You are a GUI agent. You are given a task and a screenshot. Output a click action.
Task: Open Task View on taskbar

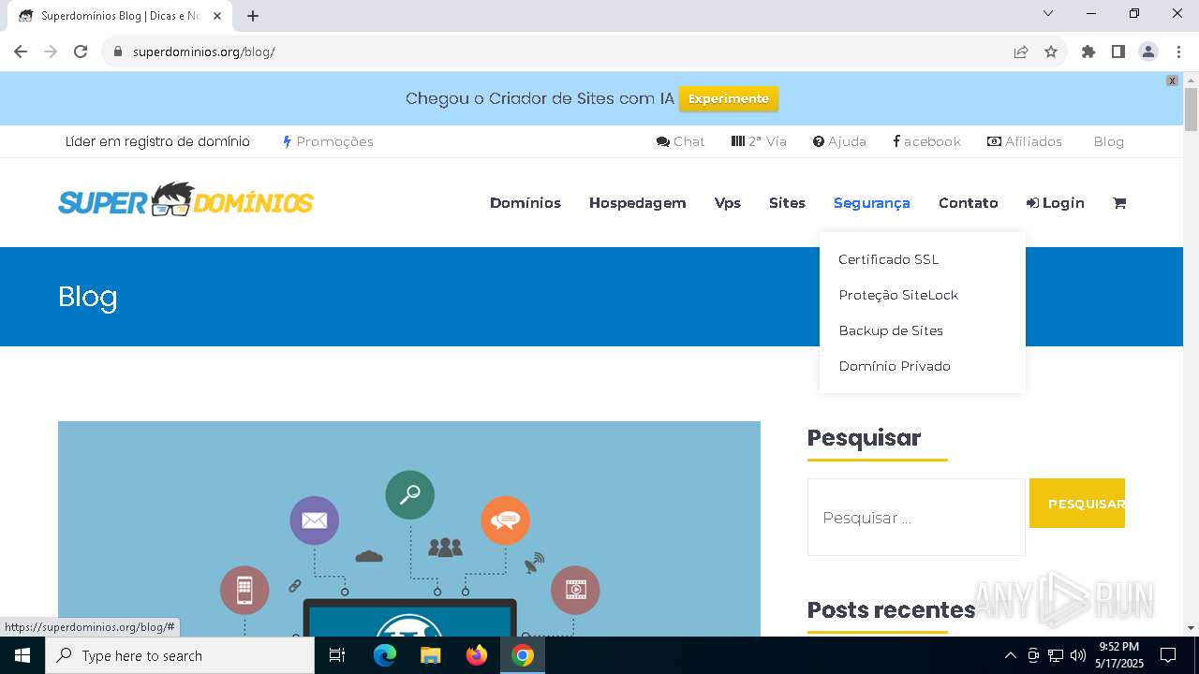(x=337, y=655)
